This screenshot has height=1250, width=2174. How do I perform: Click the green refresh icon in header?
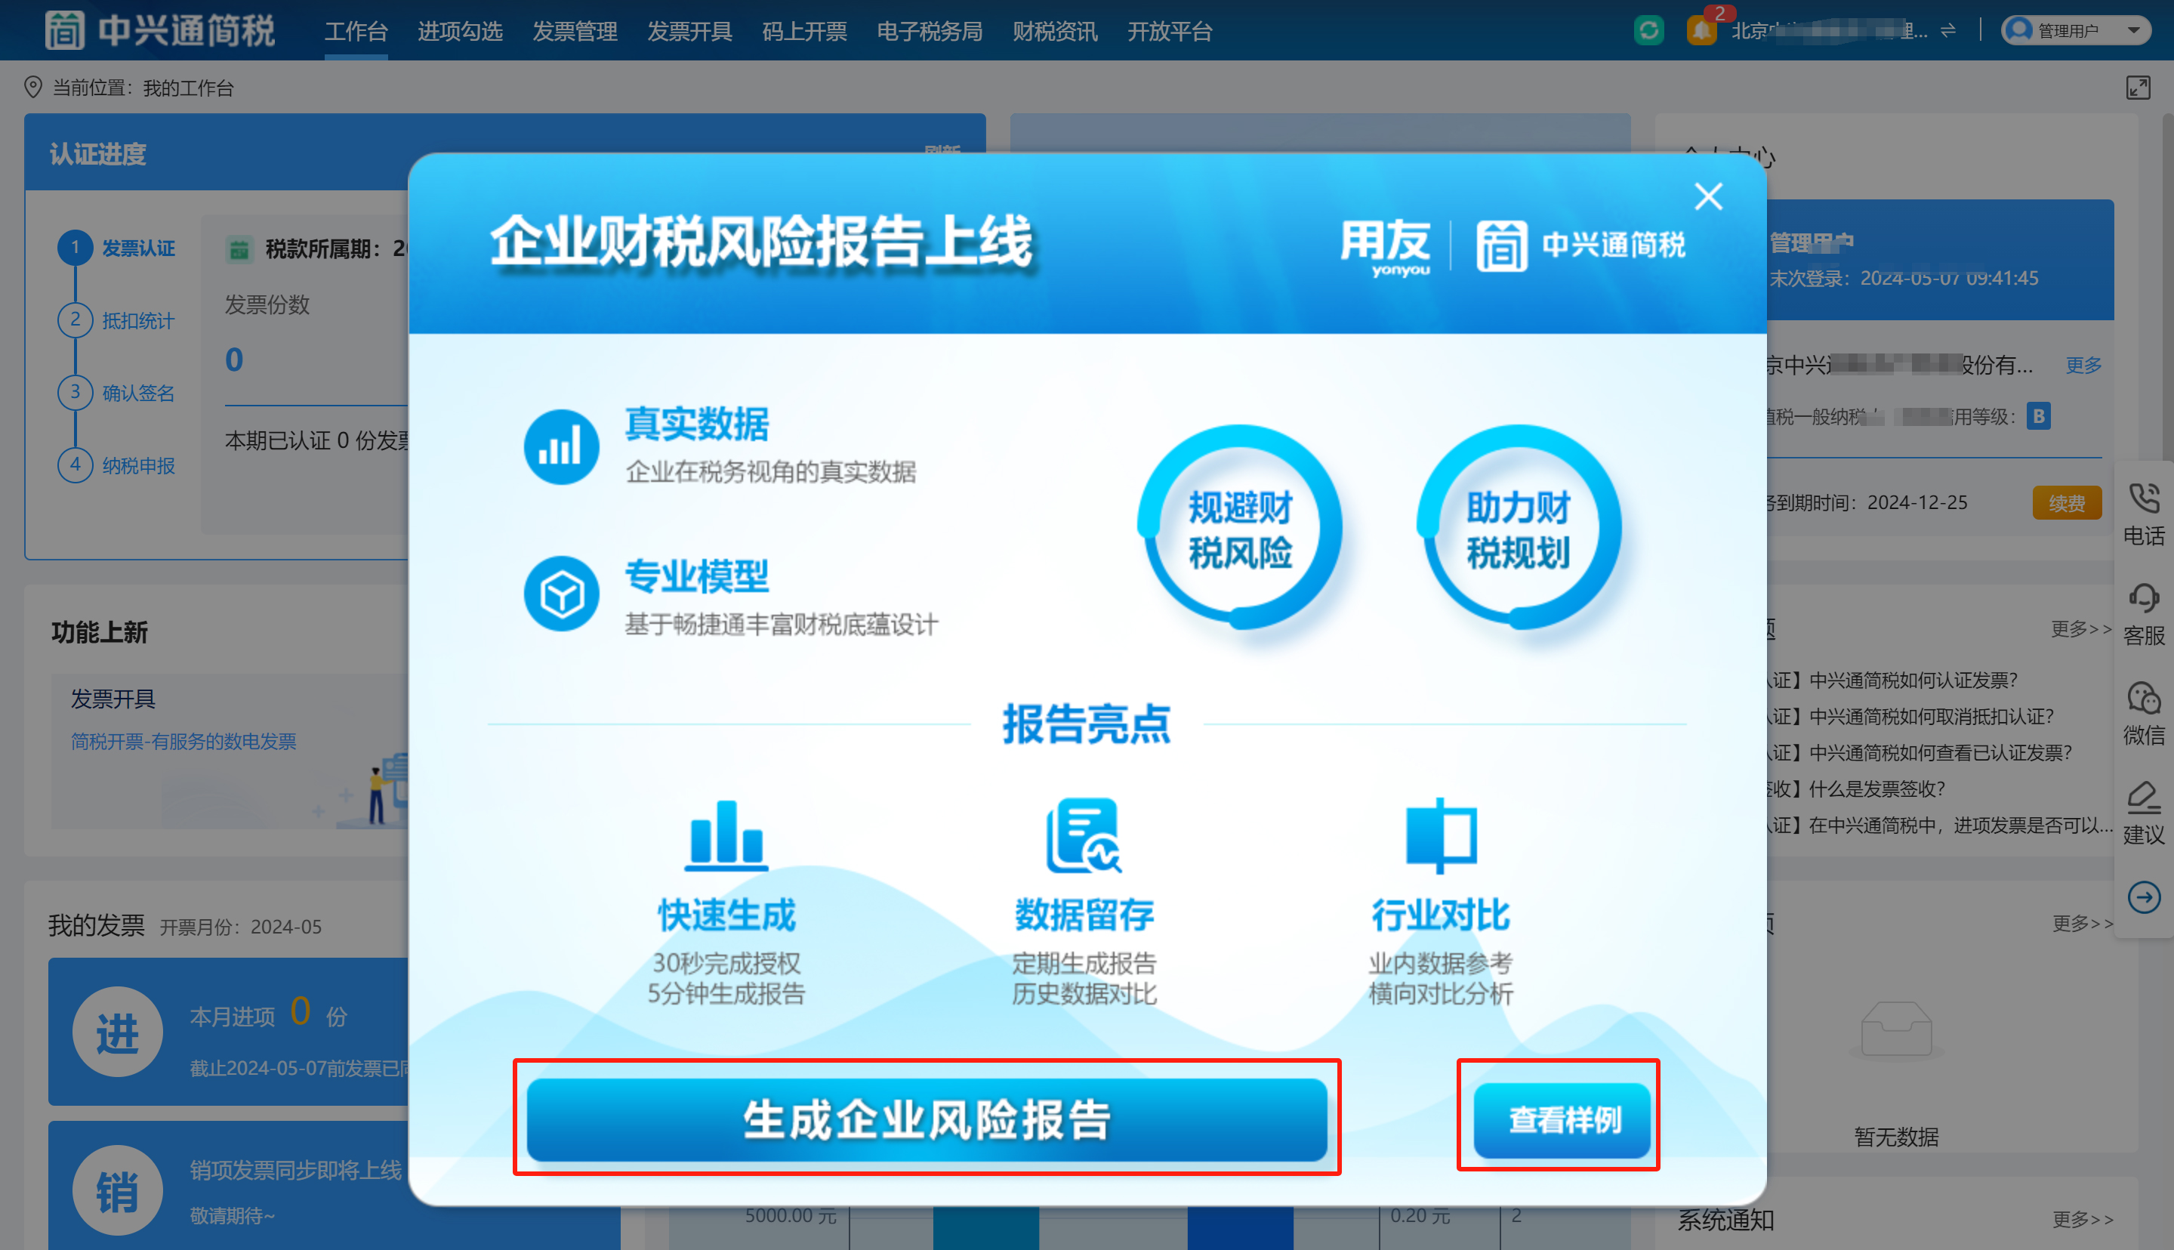(x=1648, y=31)
